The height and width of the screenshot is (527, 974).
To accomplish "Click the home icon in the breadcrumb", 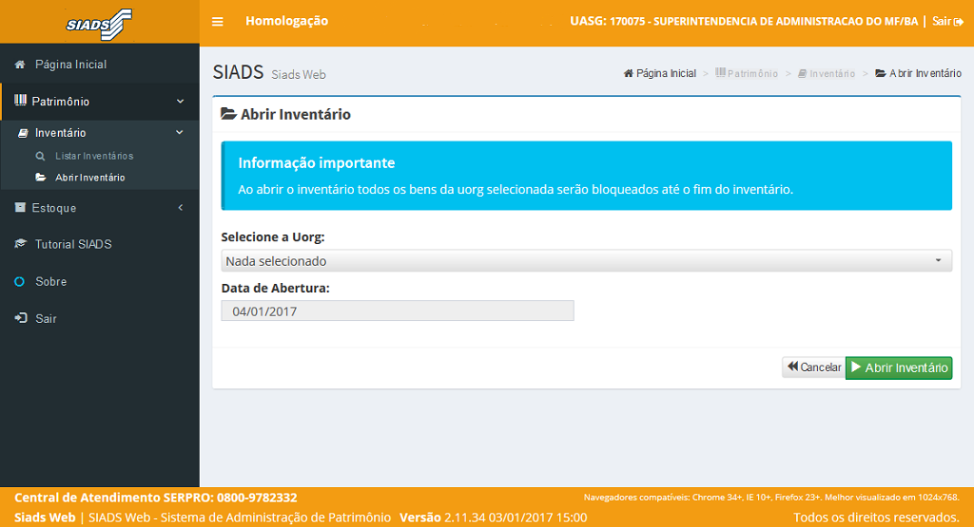I will (x=628, y=73).
